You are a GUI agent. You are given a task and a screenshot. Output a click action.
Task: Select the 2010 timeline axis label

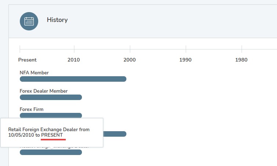(x=73, y=60)
